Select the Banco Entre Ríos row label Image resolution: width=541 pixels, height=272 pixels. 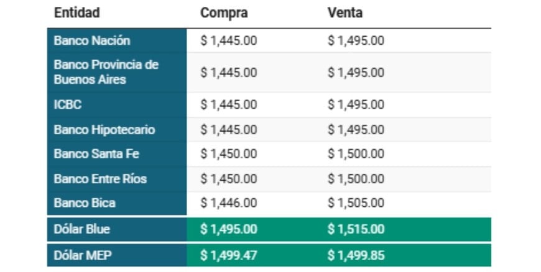point(100,179)
